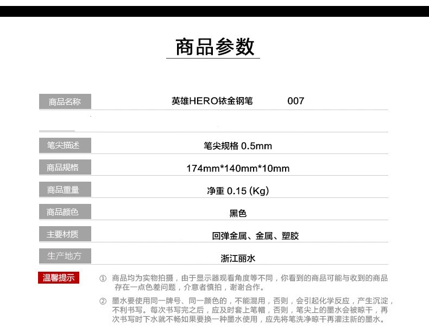Viewport: 429px width, 327px height.
Task: Click the 商品均为实物拍摄 notice line
Action: (x=250, y=278)
